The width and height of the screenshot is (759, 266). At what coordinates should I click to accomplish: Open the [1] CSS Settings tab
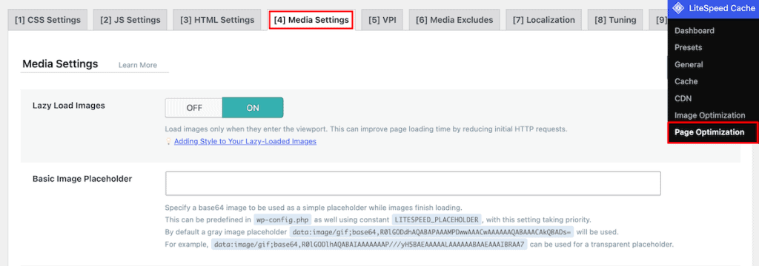click(47, 20)
